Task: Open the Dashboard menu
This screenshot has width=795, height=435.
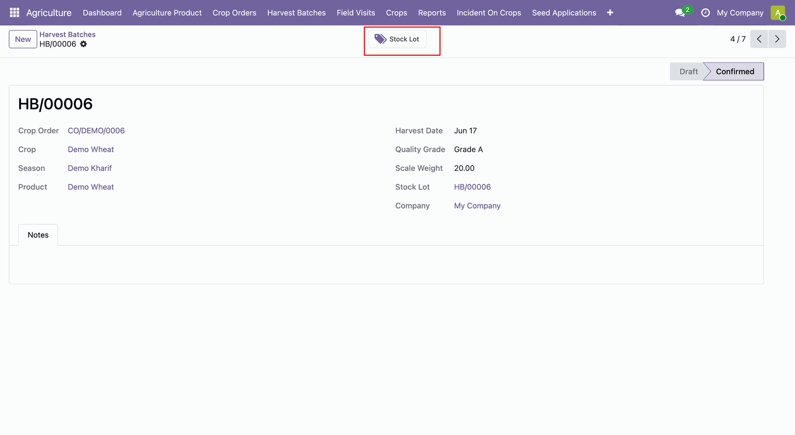Action: click(x=102, y=13)
